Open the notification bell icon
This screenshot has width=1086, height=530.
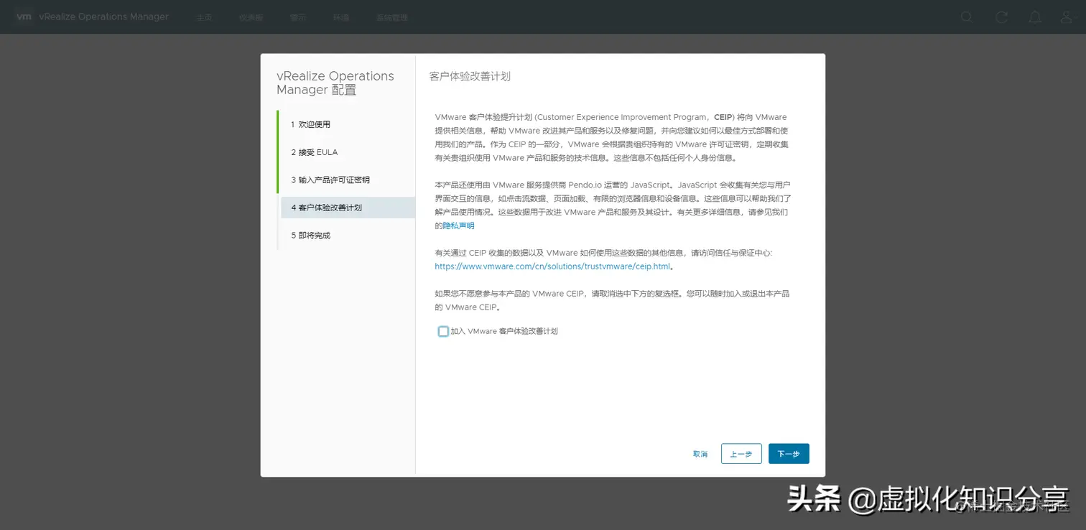(1035, 17)
